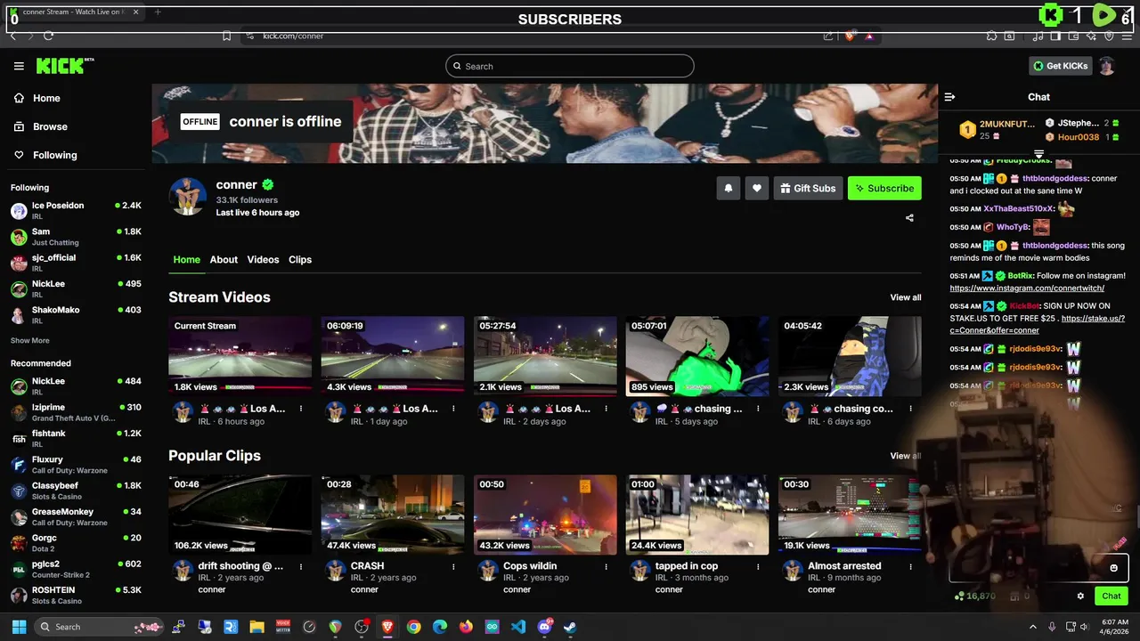Open fishtank recommended channel
This screenshot has height=641, width=1140.
coord(76,438)
